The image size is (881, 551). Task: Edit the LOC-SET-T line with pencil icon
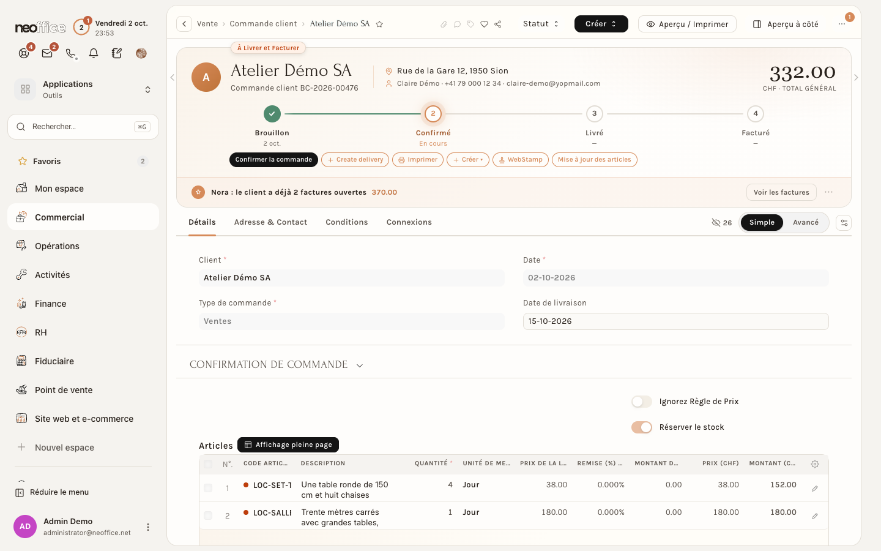pos(815,489)
